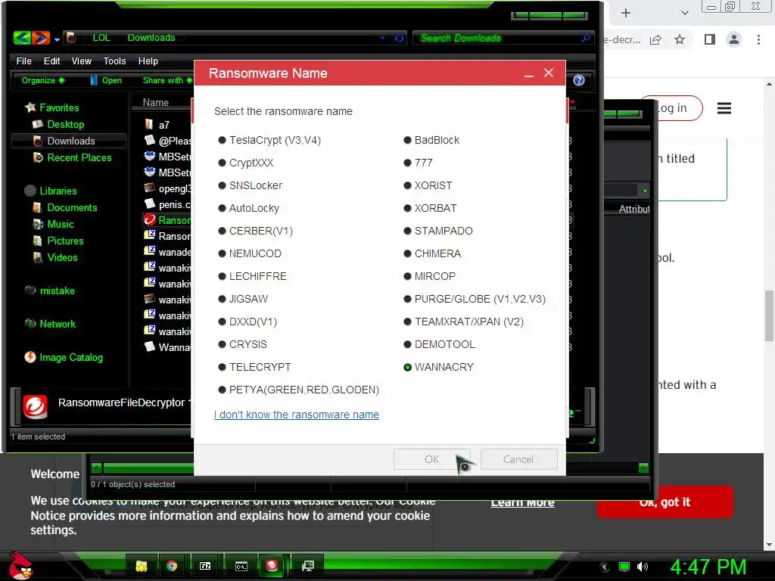Share page with Chrome share icon
775x581 pixels.
click(655, 39)
